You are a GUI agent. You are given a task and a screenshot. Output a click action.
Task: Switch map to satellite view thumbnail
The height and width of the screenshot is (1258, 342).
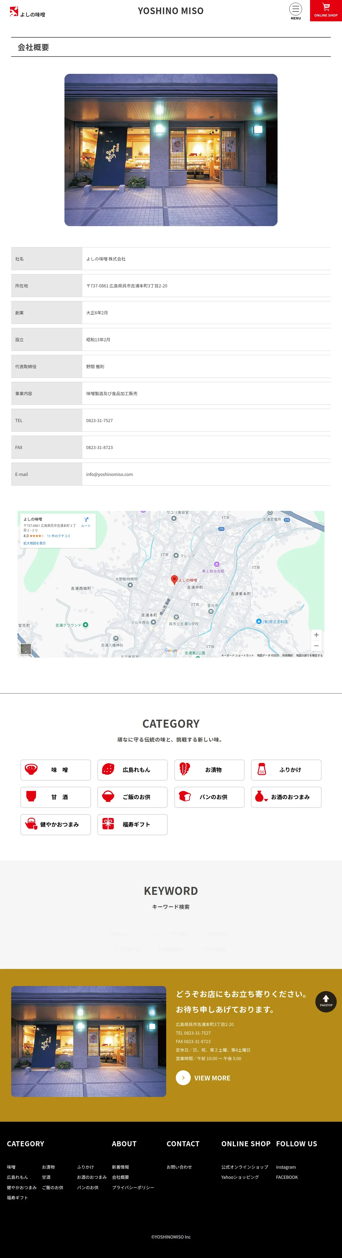pos(26,648)
